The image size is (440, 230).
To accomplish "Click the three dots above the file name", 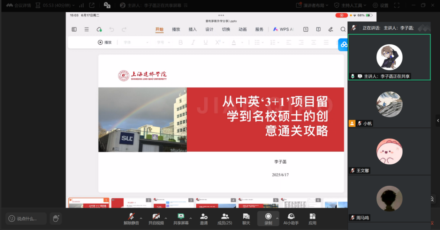I will point(221,15).
